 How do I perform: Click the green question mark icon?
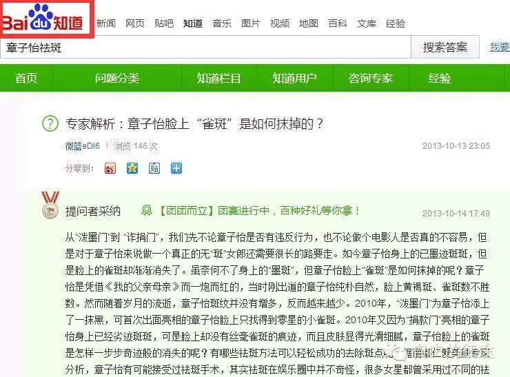tap(50, 123)
